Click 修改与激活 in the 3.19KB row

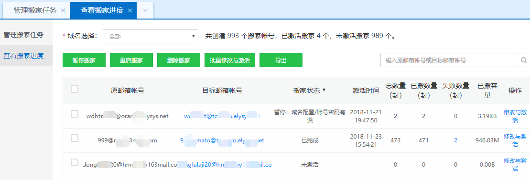coord(515,116)
